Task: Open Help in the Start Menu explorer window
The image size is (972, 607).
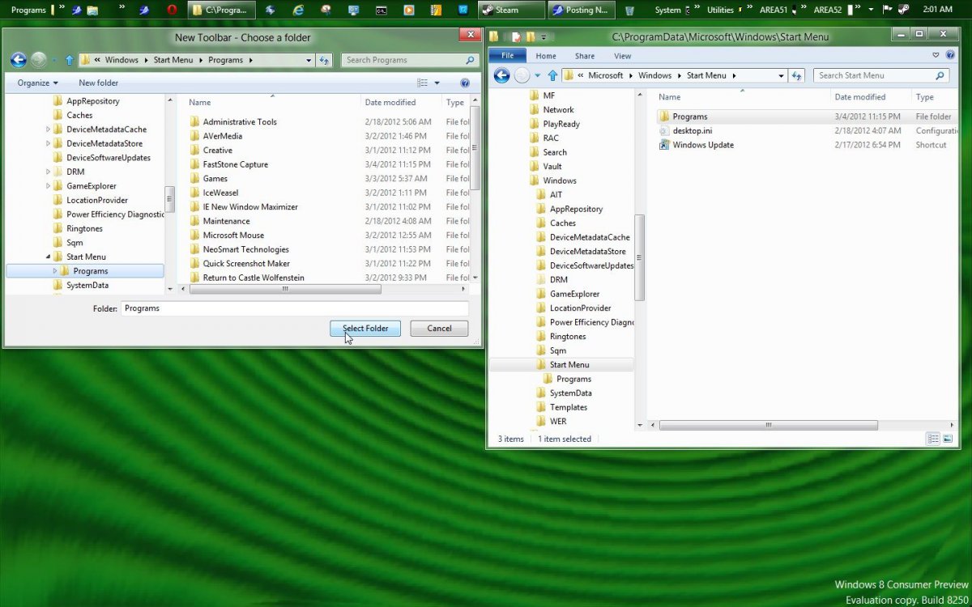Action: [950, 55]
